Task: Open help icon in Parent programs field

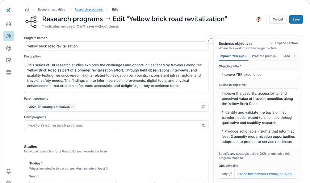Action: [x=204, y=107]
